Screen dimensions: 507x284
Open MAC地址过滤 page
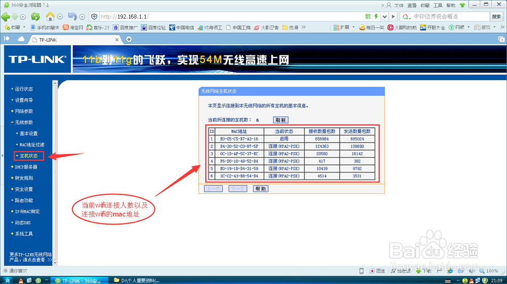click(x=31, y=145)
